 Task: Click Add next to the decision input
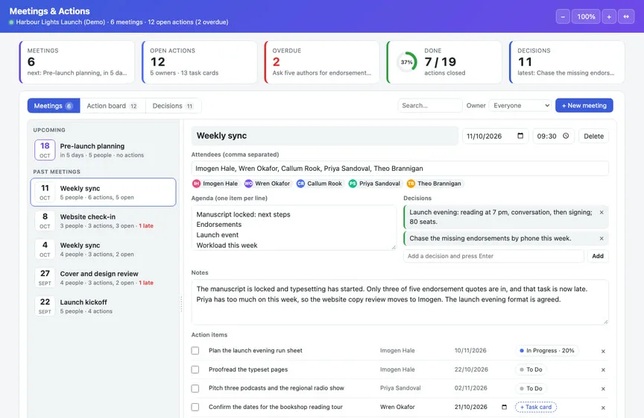(x=598, y=256)
